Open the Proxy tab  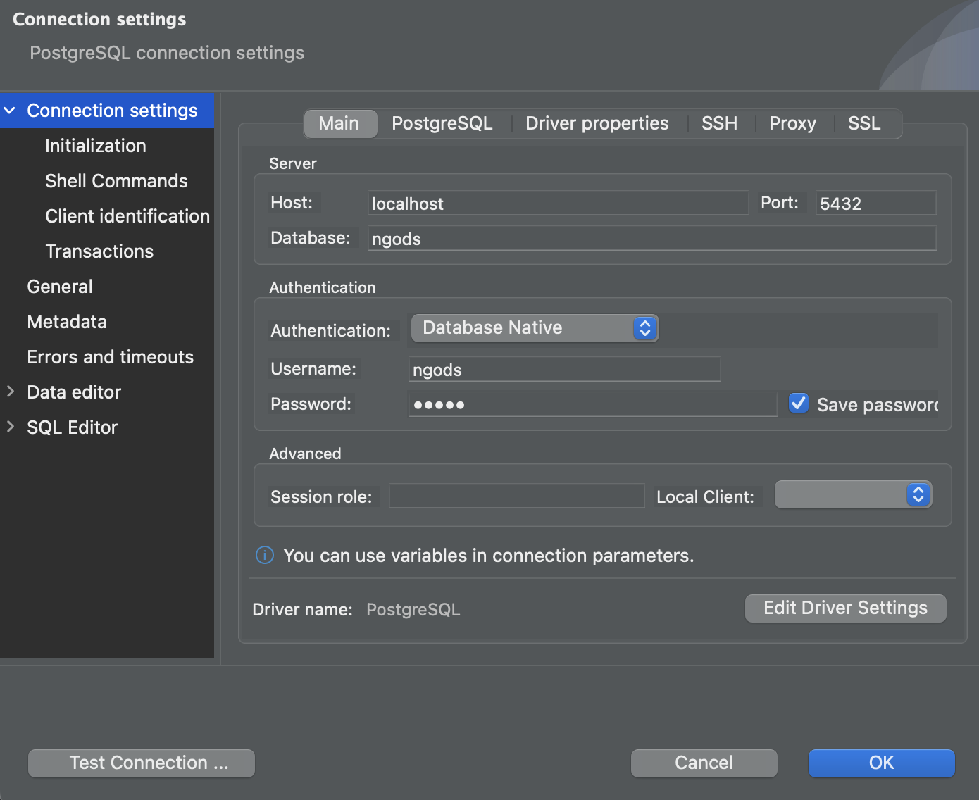pyautogui.click(x=793, y=124)
